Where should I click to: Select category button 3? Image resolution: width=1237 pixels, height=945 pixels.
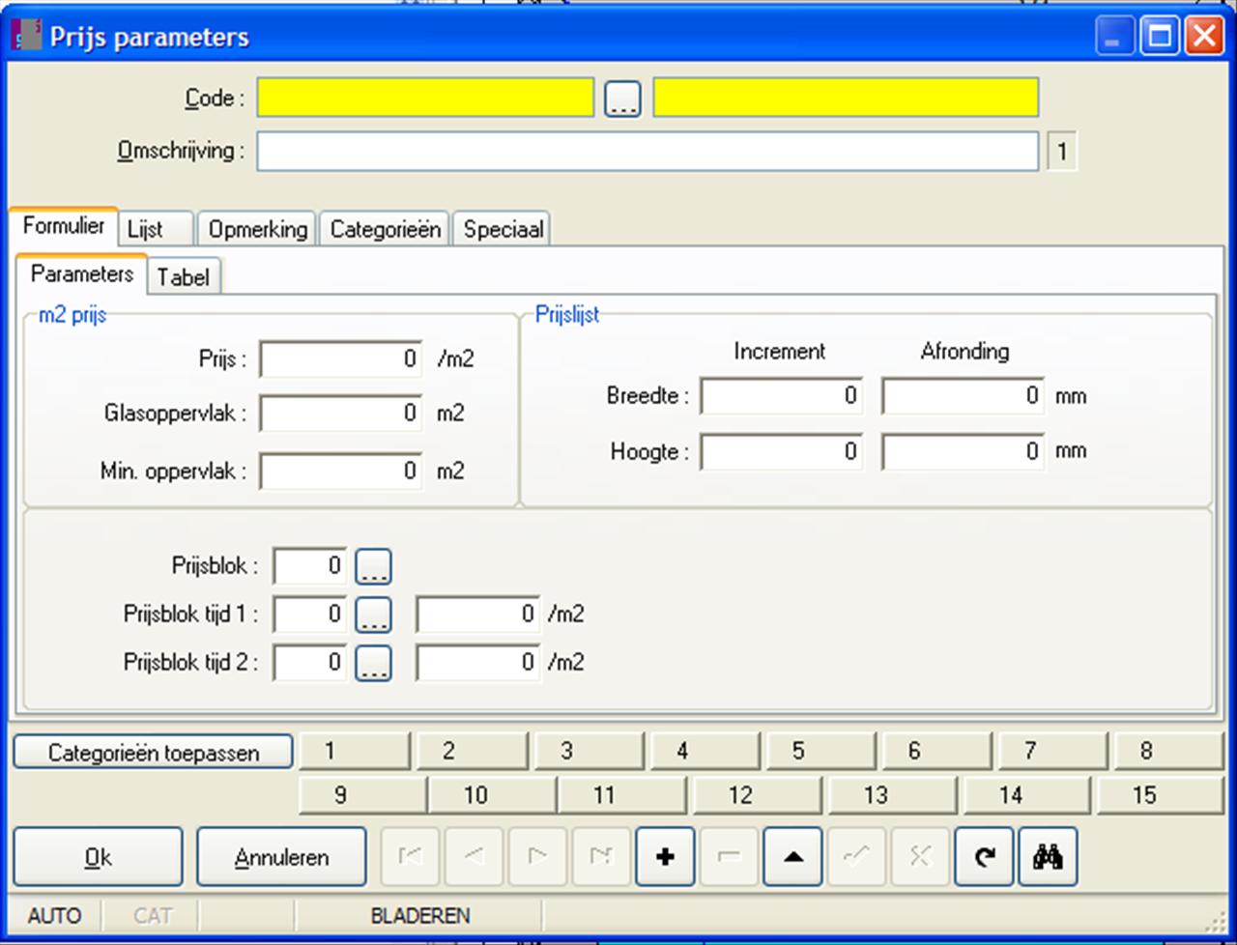click(588, 751)
